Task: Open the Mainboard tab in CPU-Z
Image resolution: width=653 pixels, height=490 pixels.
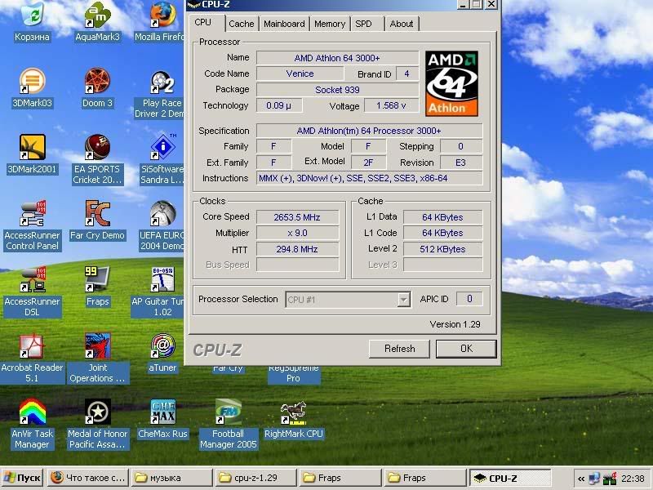Action: pos(284,24)
